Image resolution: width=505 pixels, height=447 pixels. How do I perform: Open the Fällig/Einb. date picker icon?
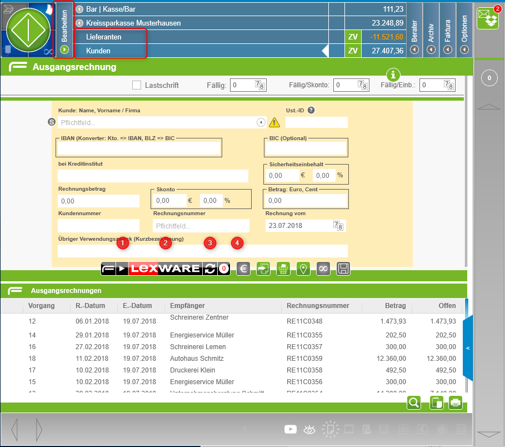click(449, 85)
